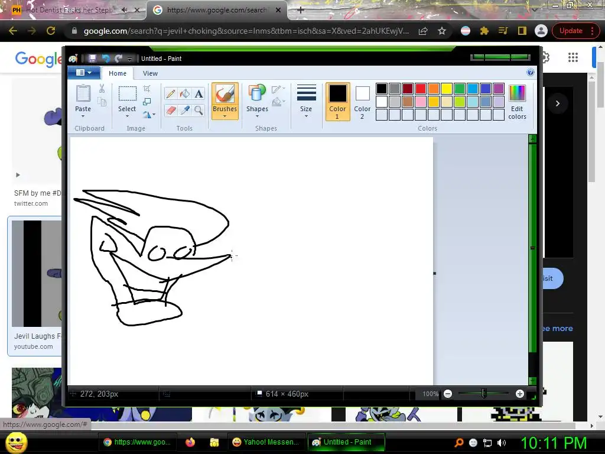605x454 pixels.
Task: Click the Resize icon in Image group
Action: point(147,102)
